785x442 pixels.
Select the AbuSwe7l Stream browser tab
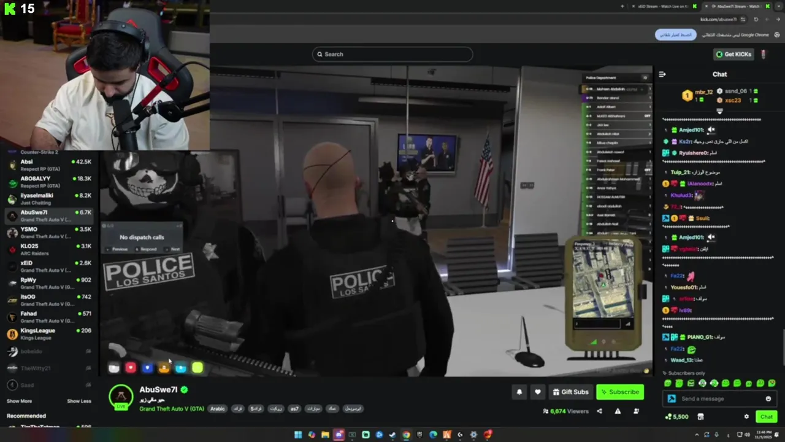[x=738, y=6]
